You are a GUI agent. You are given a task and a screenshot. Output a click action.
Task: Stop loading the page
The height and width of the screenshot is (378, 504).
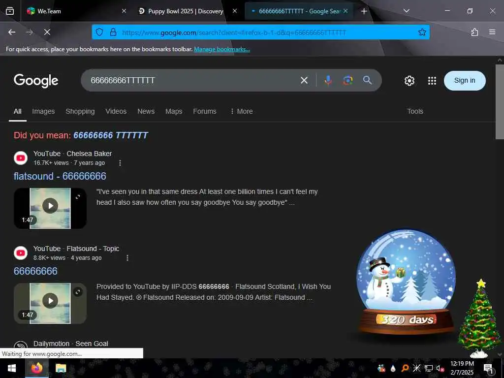click(47, 32)
